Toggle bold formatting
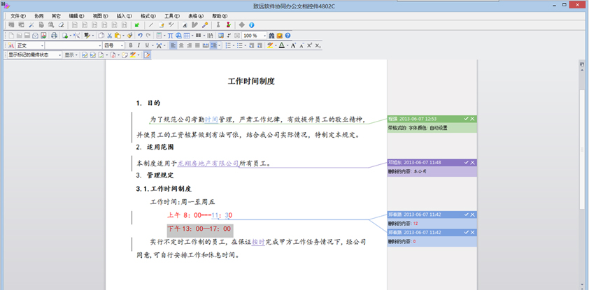 pyautogui.click(x=131, y=45)
